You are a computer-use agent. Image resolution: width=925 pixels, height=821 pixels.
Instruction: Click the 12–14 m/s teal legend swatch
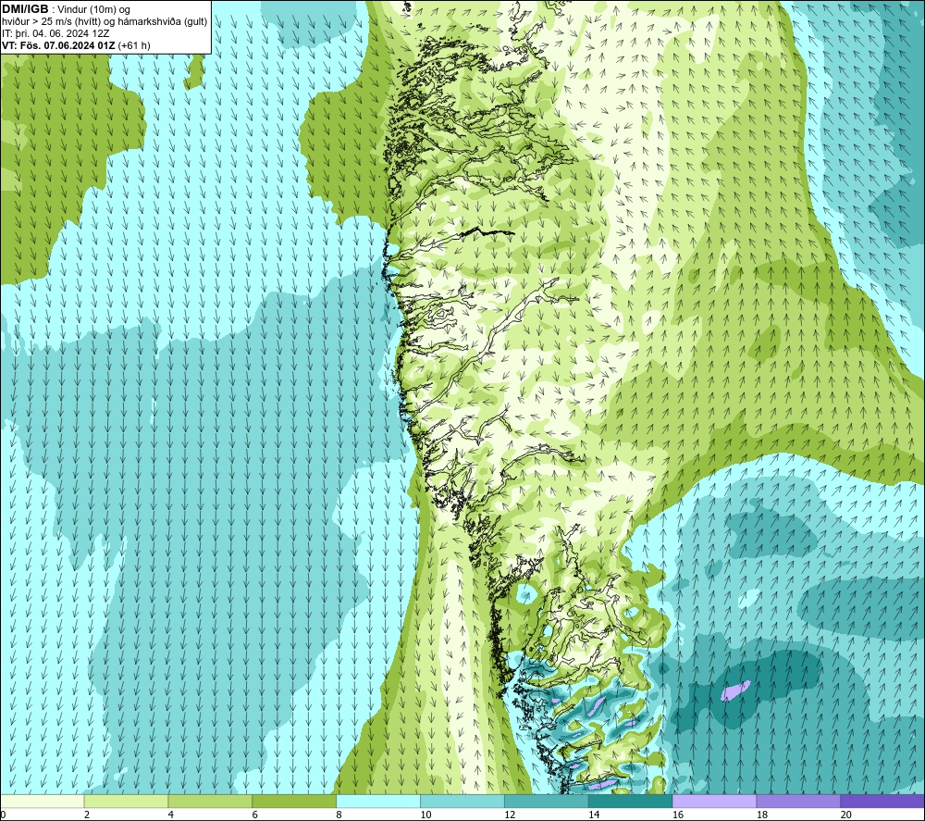[547, 801]
